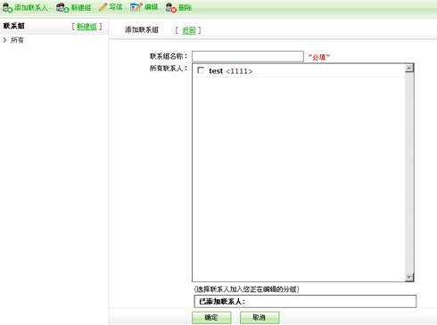Expand the 所有 group arrow

tap(4, 40)
